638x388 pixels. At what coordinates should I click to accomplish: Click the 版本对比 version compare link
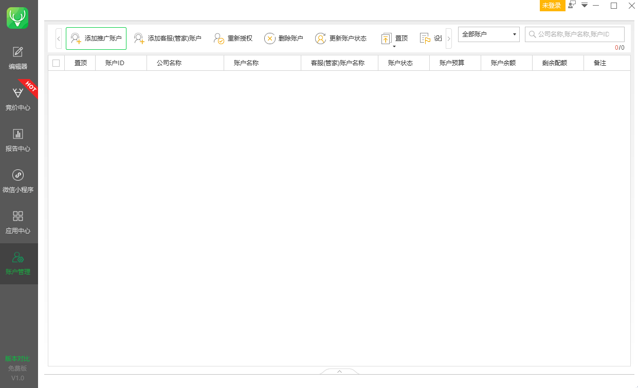[x=18, y=359]
